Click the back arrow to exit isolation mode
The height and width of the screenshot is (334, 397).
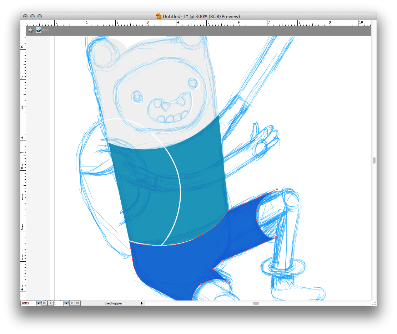point(30,30)
